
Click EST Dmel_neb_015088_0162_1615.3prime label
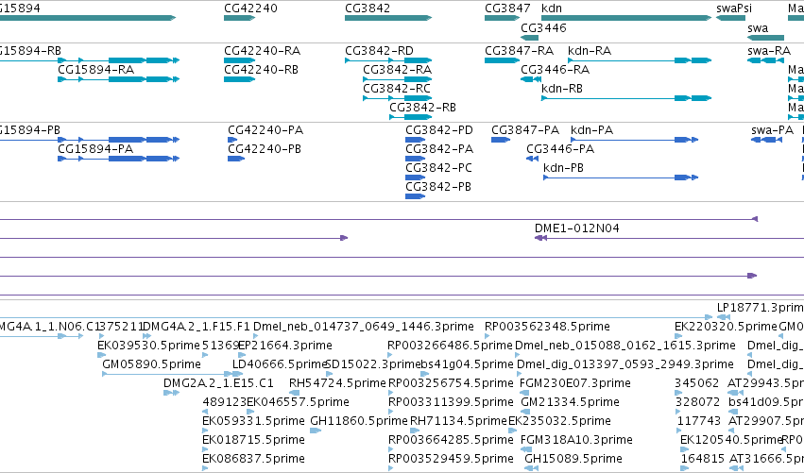point(625,346)
